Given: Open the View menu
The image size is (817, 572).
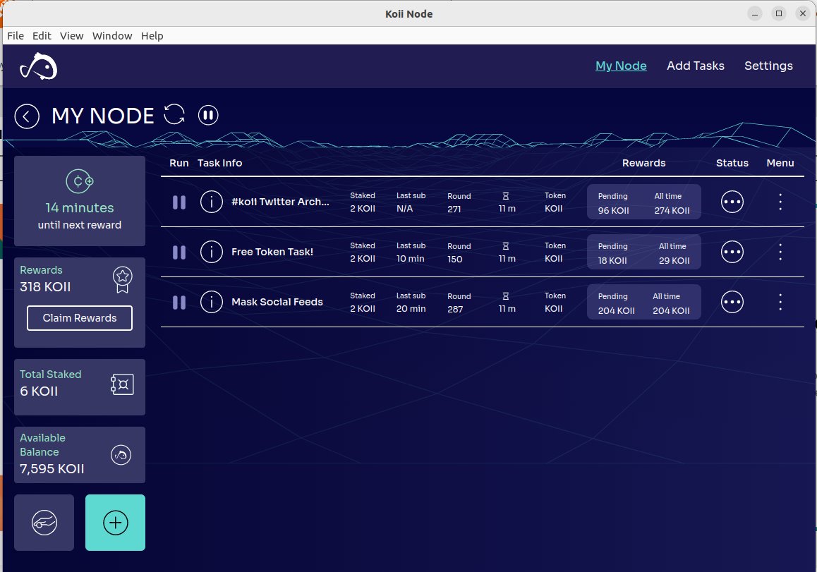Looking at the screenshot, I should click(x=71, y=35).
